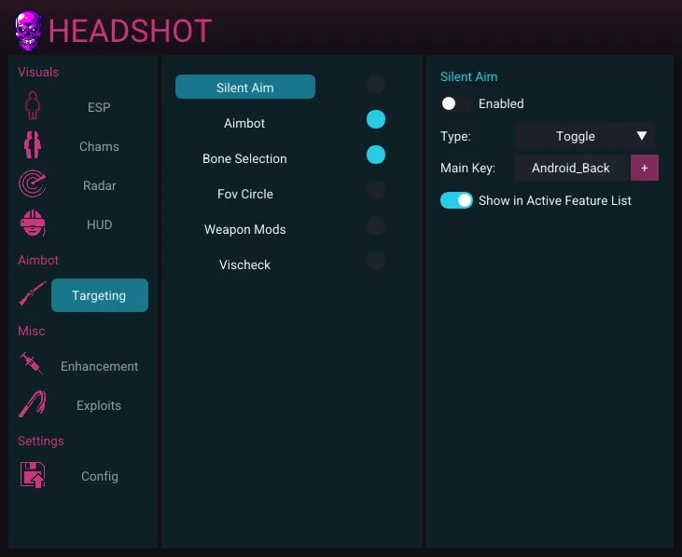The height and width of the screenshot is (557, 682).
Task: Toggle the Fov Circle indicator on
Action: 376,191
